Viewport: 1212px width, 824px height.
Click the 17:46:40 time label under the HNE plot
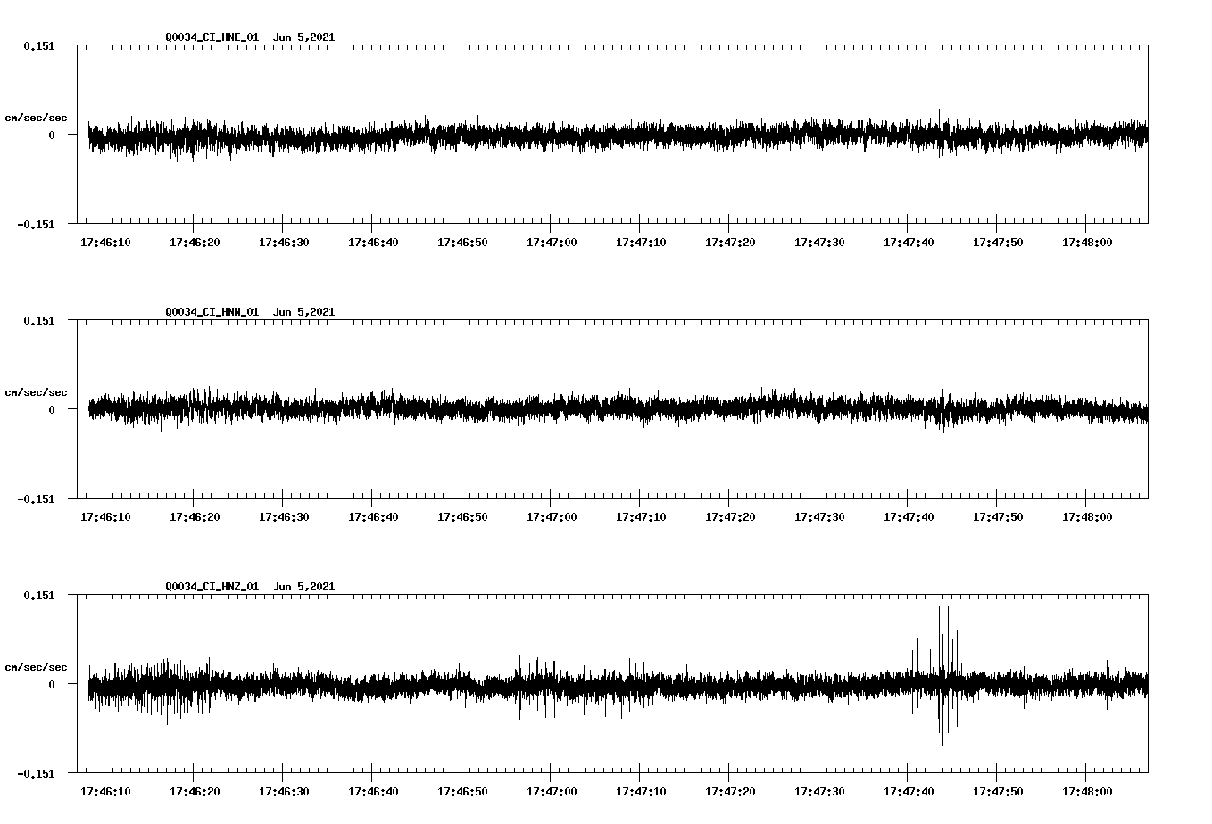[x=373, y=242]
